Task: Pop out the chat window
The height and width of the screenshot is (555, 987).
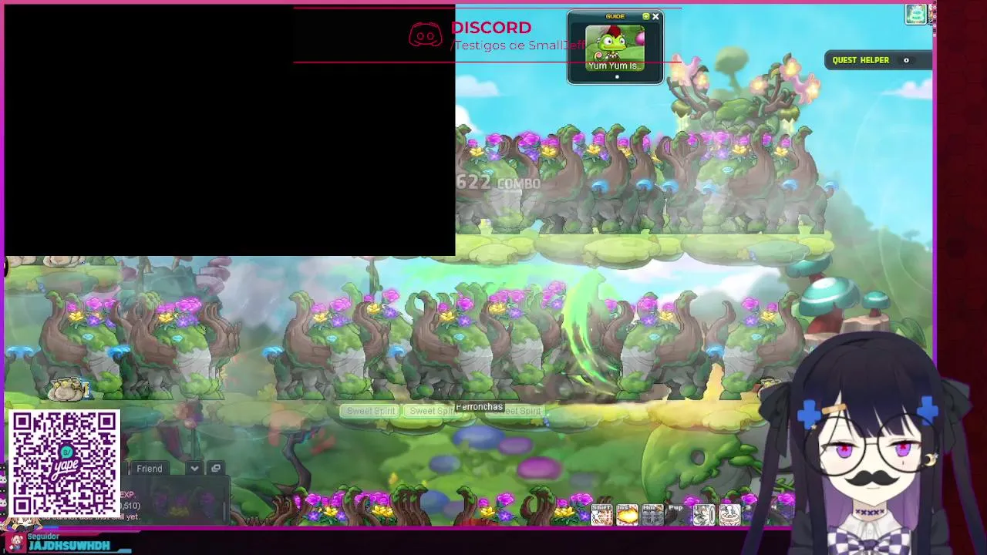Action: (216, 468)
